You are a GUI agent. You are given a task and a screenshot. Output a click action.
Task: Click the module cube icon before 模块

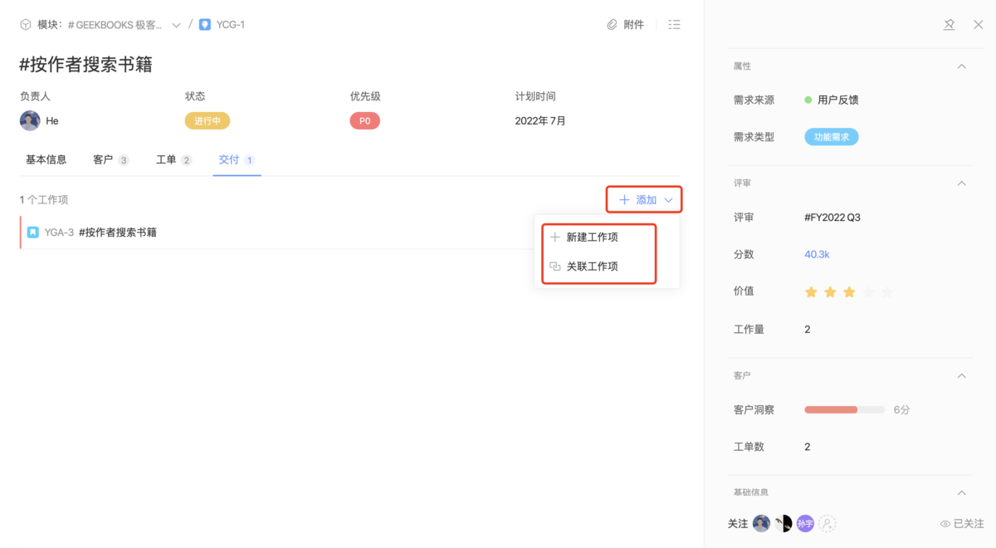click(x=25, y=24)
